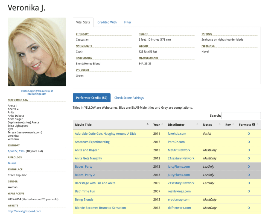Select the Anita Dakota alias text
Image resolution: width=280 pixels, height=214 pixels.
(x=16, y=116)
